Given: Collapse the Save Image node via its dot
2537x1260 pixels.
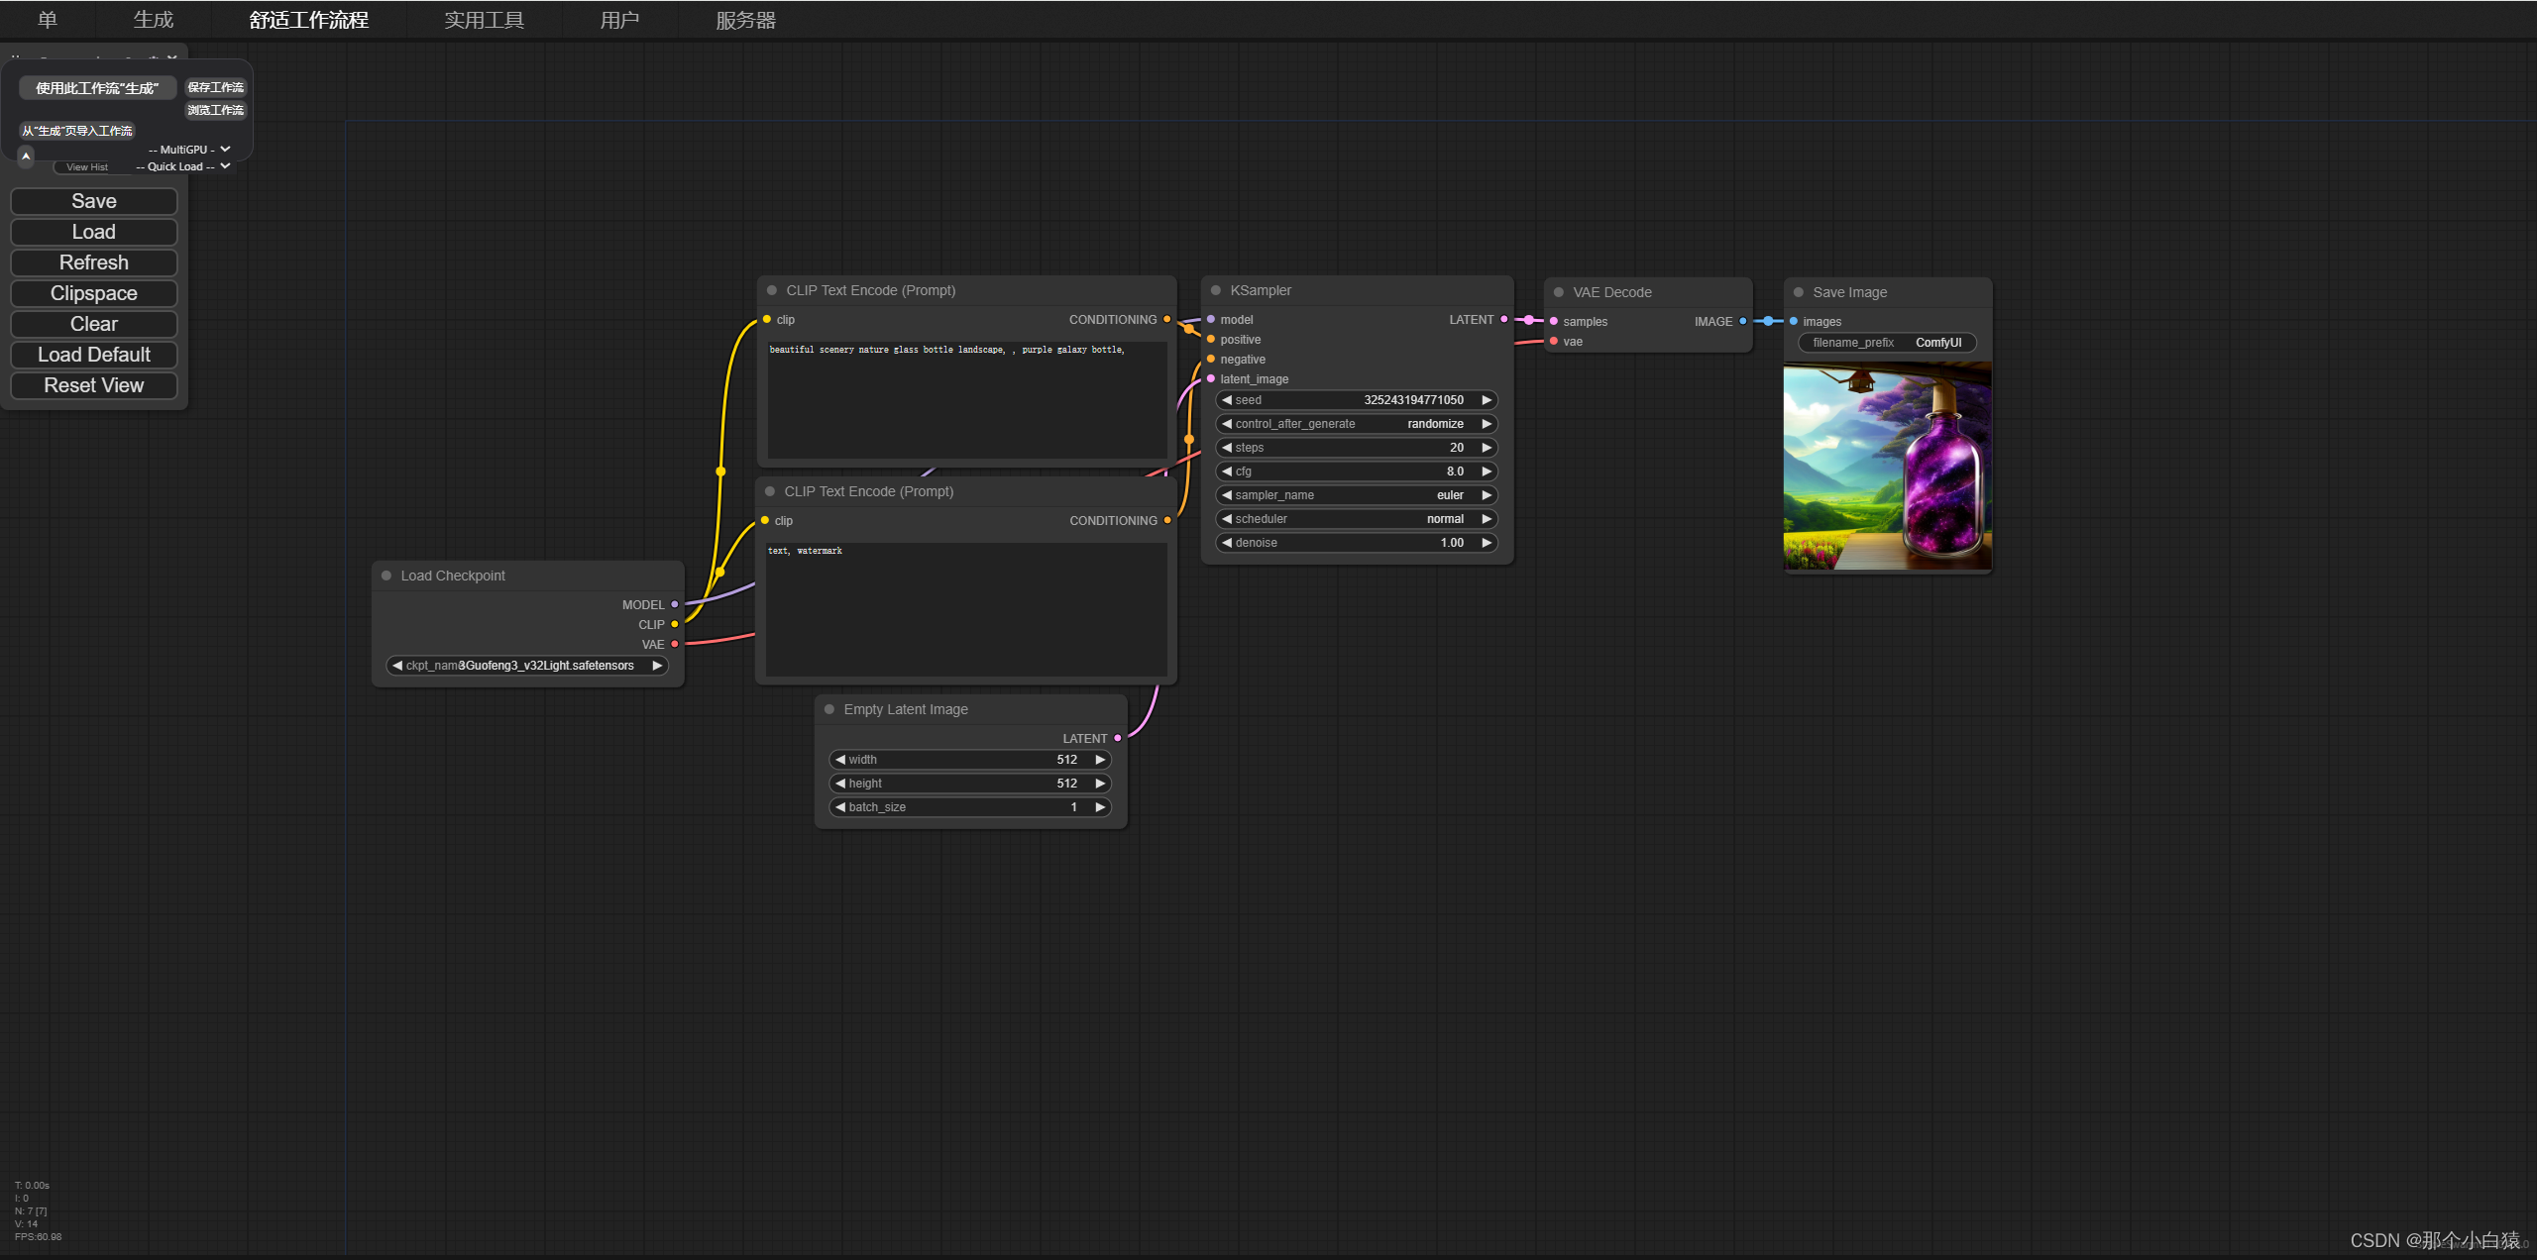Looking at the screenshot, I should point(1798,292).
